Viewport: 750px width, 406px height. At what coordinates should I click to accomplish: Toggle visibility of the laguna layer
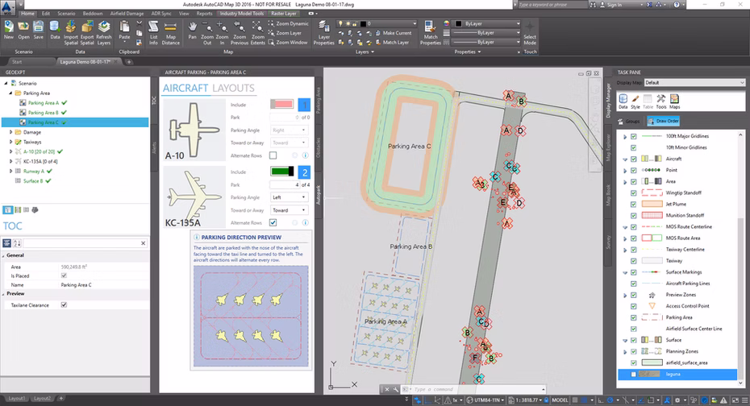pos(633,374)
